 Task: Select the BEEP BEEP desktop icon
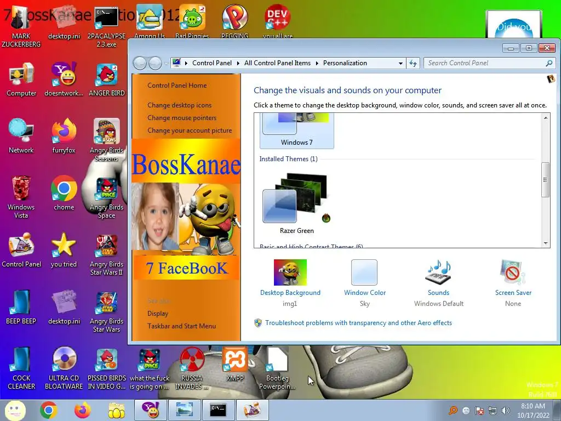(x=21, y=307)
